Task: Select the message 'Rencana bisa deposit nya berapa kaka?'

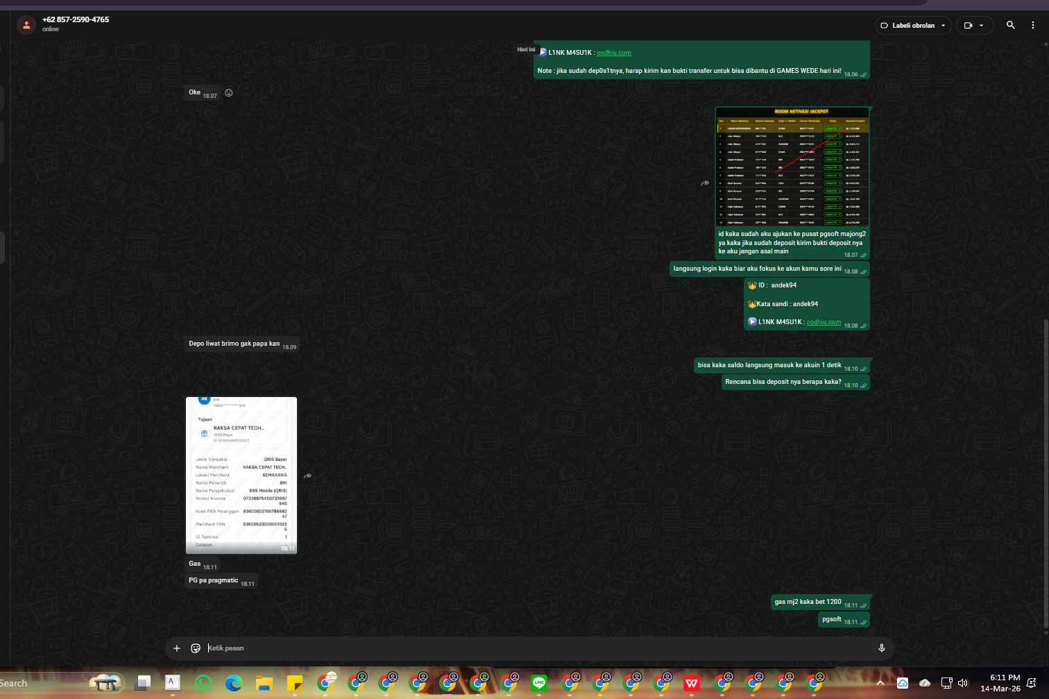Action: coord(795,382)
